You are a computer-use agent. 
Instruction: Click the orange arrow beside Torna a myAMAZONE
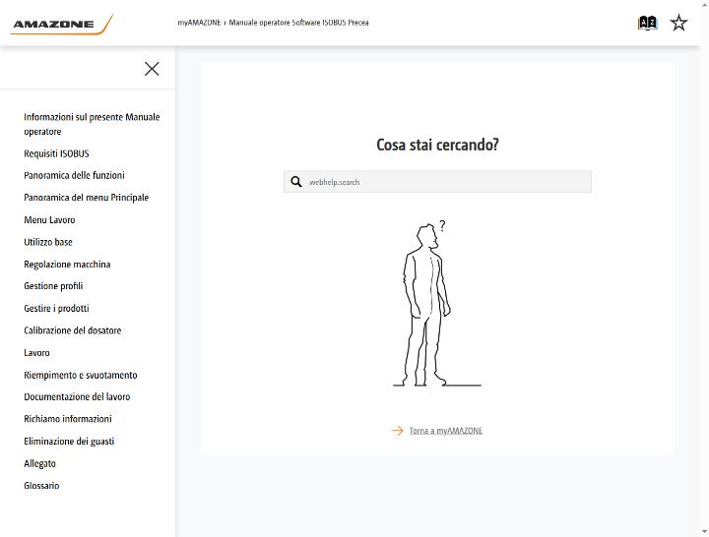coord(397,431)
